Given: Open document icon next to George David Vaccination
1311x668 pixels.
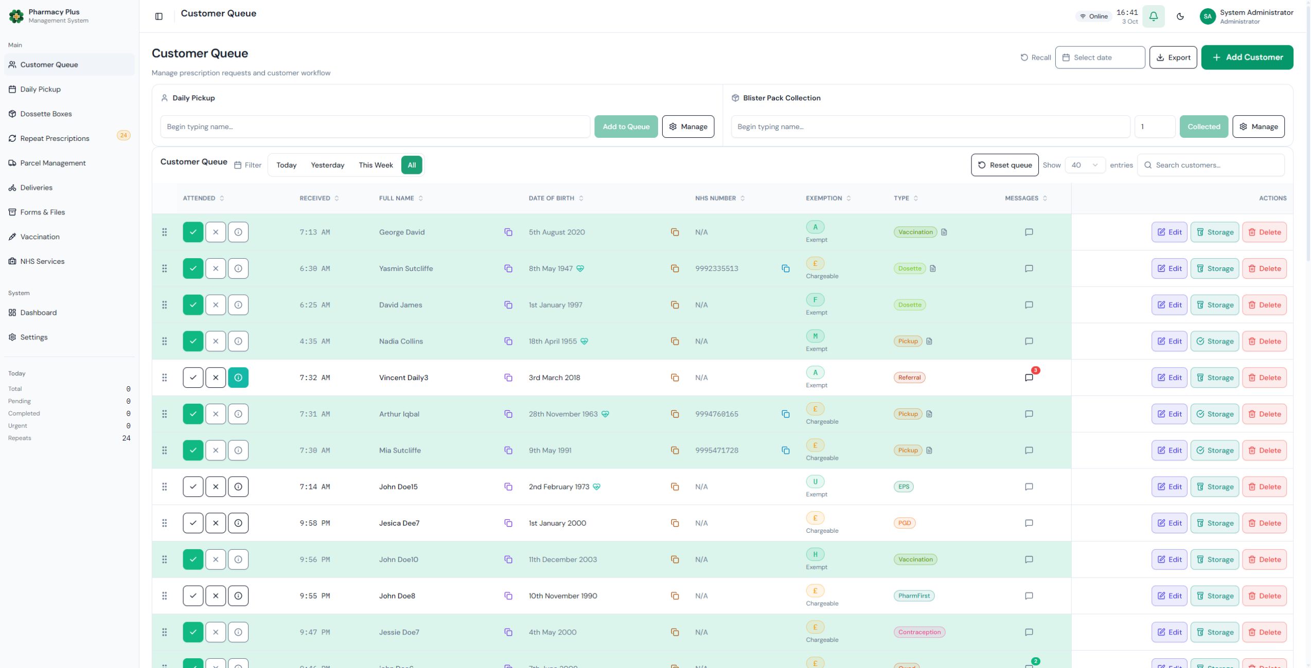Looking at the screenshot, I should pyautogui.click(x=944, y=232).
